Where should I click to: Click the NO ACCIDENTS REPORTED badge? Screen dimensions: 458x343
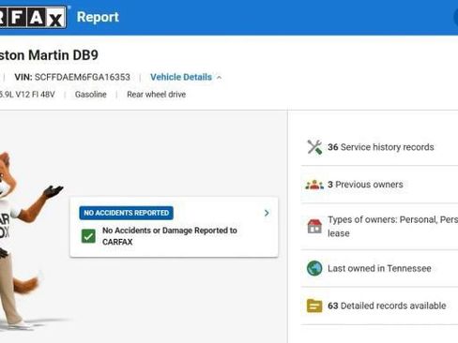[x=127, y=213]
